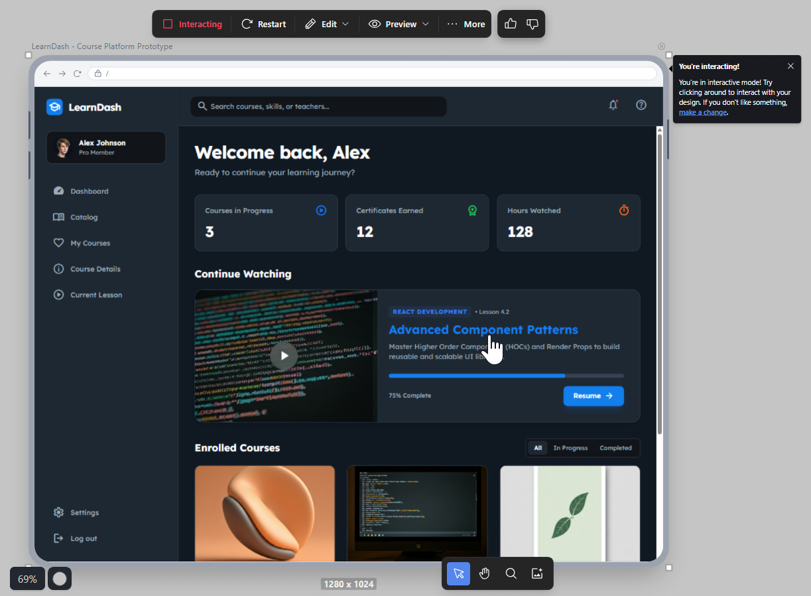Click the Dashboard gauge icon

[58, 191]
